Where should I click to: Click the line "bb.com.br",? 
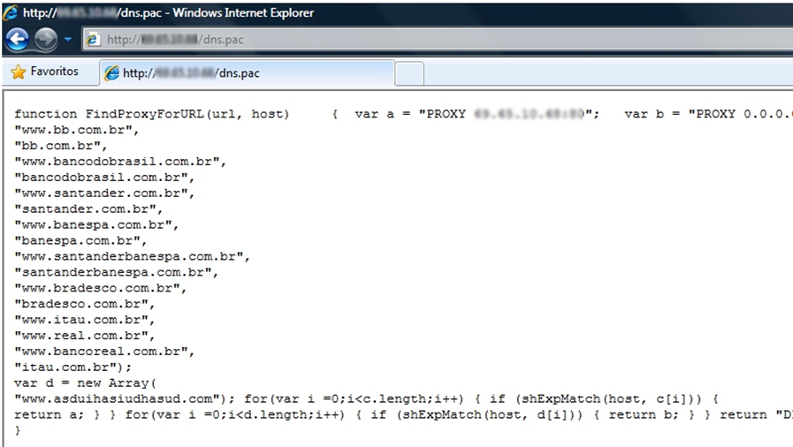pyautogui.click(x=61, y=146)
